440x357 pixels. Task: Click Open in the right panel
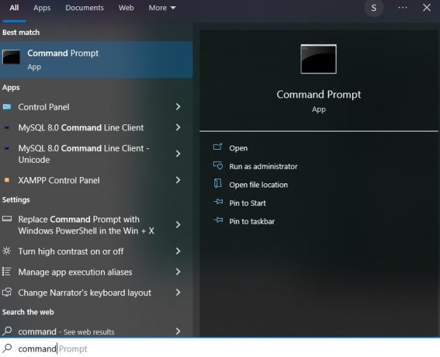238,148
